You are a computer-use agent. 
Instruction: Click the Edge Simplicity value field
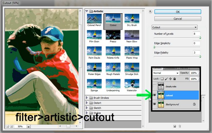pos(196,43)
